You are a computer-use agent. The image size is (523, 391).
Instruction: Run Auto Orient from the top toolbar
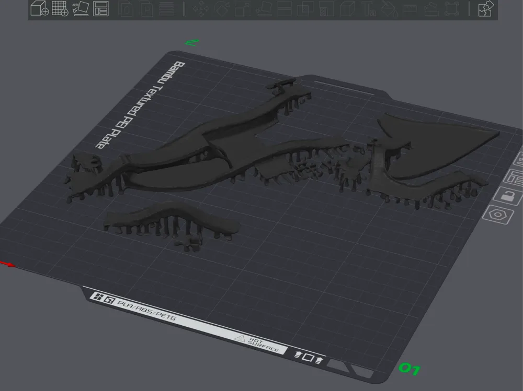click(81, 8)
